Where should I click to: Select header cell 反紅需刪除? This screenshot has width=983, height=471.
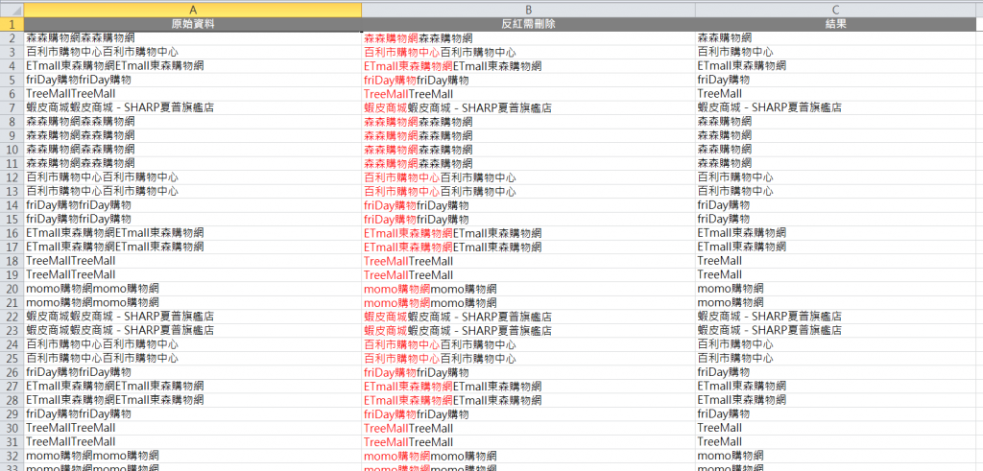(529, 24)
